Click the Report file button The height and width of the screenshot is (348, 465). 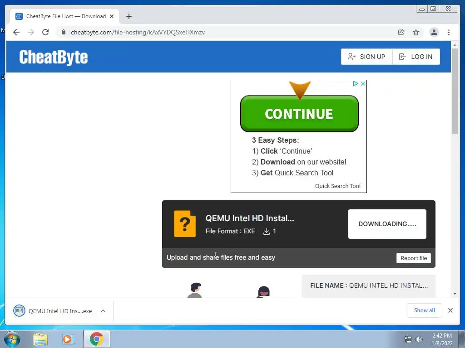coord(413,258)
